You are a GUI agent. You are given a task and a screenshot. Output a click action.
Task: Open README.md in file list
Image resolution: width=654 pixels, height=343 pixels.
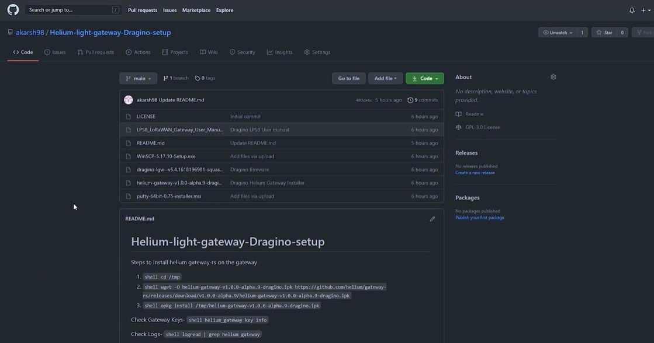pos(151,143)
